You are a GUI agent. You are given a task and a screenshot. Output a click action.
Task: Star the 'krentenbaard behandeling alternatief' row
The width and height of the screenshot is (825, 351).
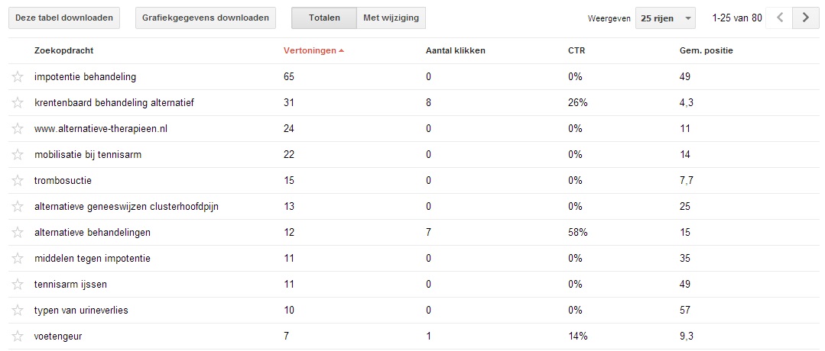pyautogui.click(x=18, y=103)
